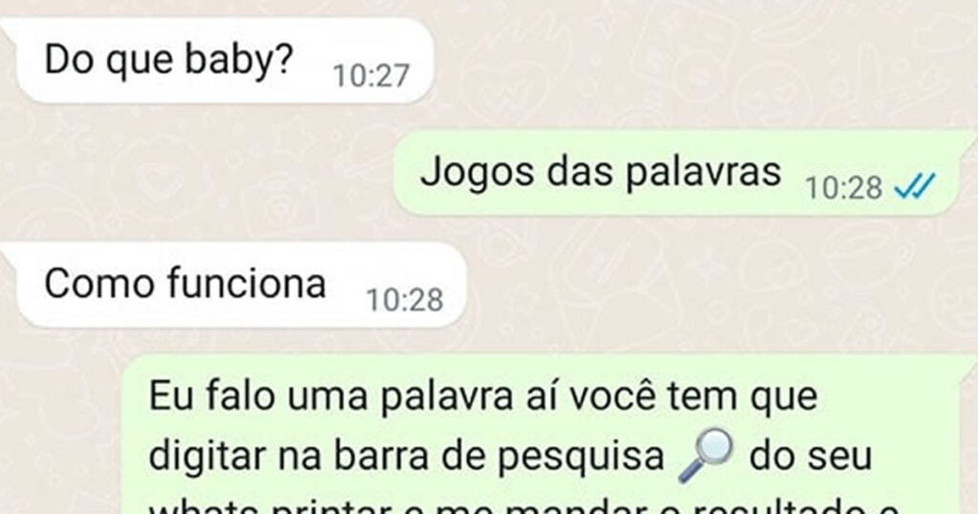Image resolution: width=978 pixels, height=514 pixels.
Task: Tap the 10:28 timestamp under 'Como funciona'
Action: (x=404, y=300)
